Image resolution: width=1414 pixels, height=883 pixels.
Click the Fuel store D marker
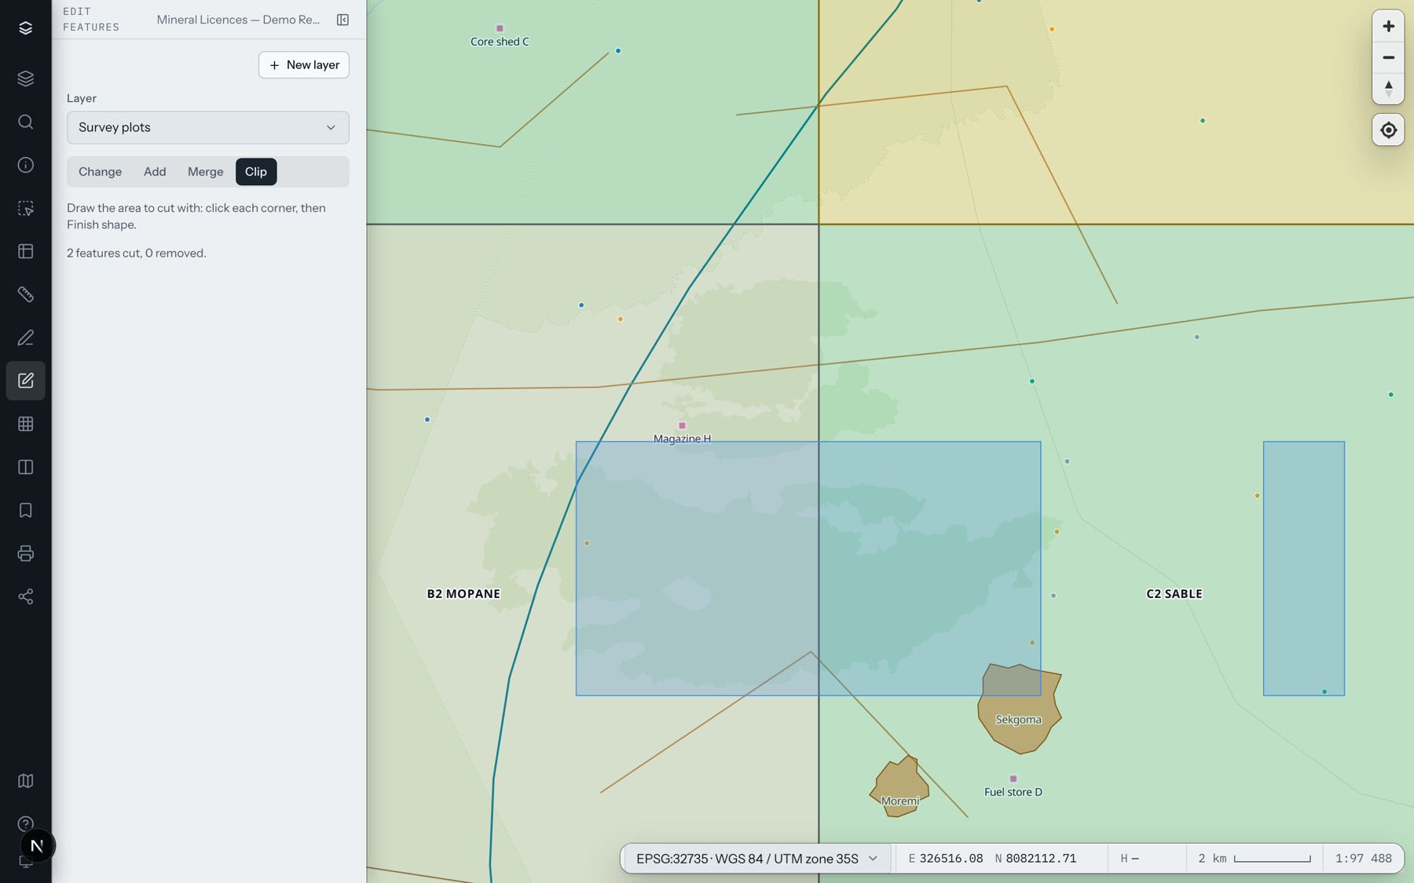(x=1013, y=779)
